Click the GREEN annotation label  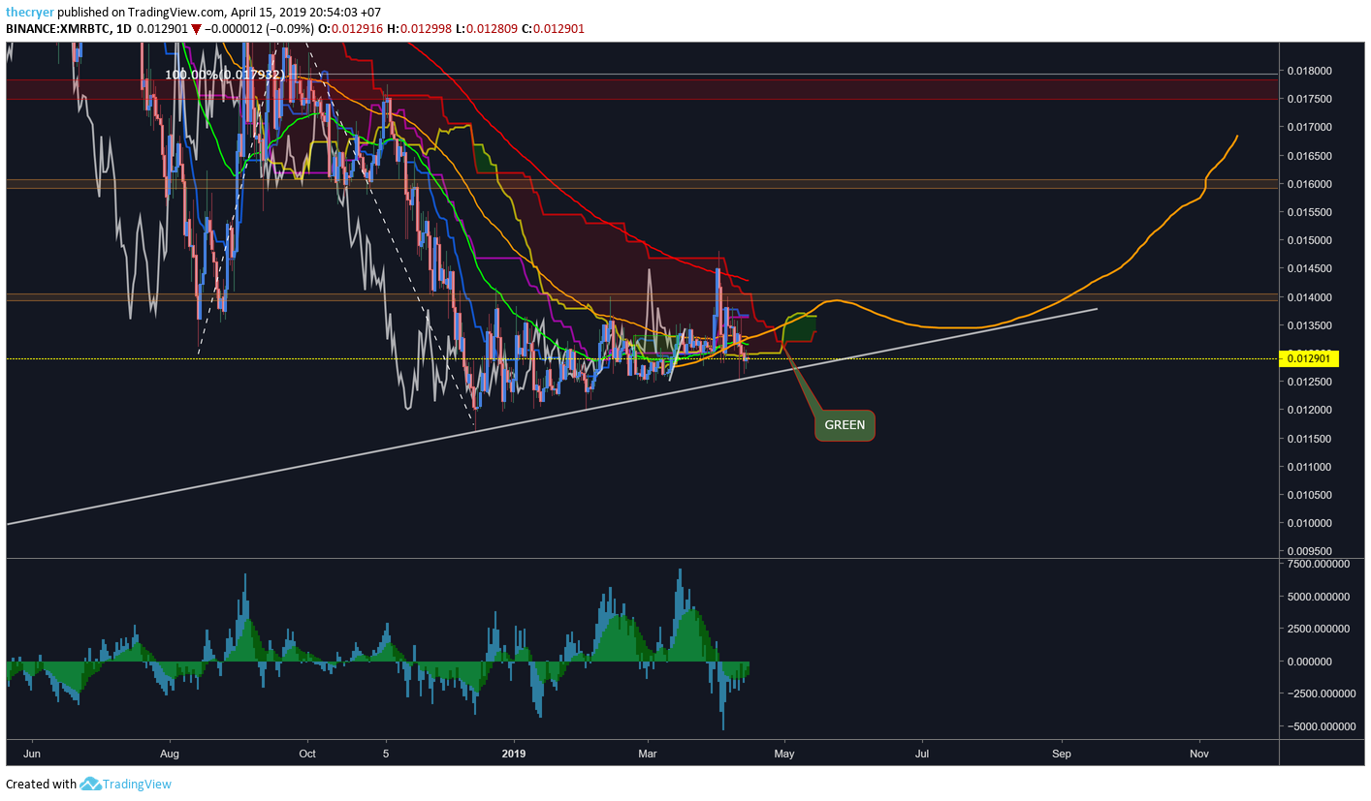click(845, 425)
